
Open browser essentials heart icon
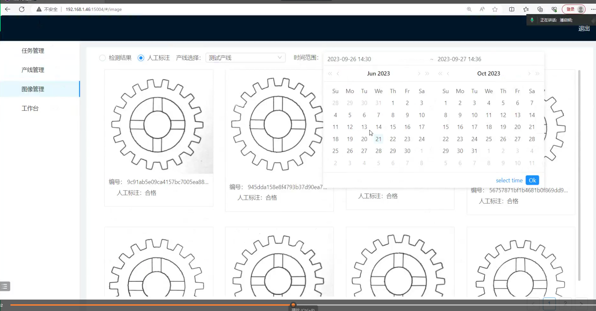point(554,9)
